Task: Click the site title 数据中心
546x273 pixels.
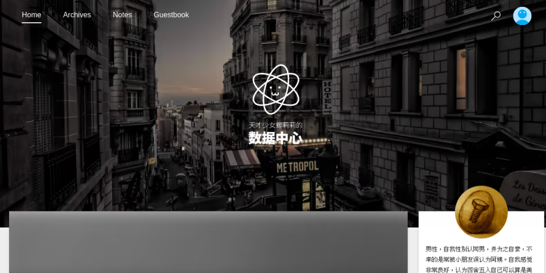Action: [x=275, y=139]
